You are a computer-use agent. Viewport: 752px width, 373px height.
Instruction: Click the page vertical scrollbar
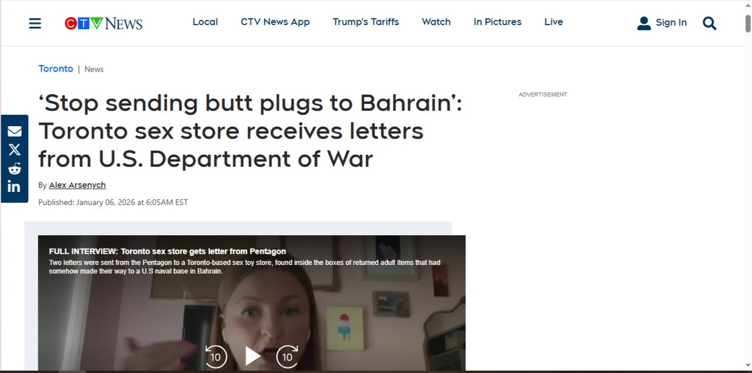click(x=748, y=186)
